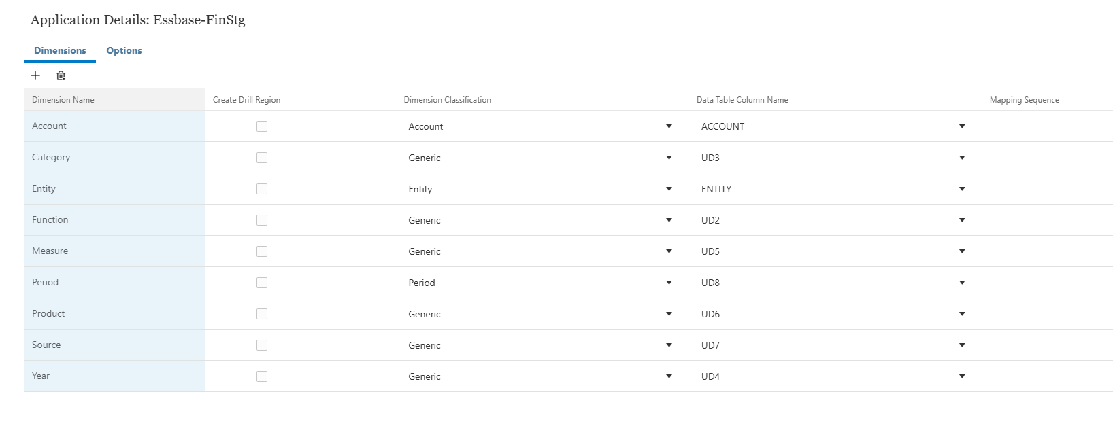The width and height of the screenshot is (1113, 424).
Task: Expand Category row's UD3 column dropdown
Action: point(962,158)
